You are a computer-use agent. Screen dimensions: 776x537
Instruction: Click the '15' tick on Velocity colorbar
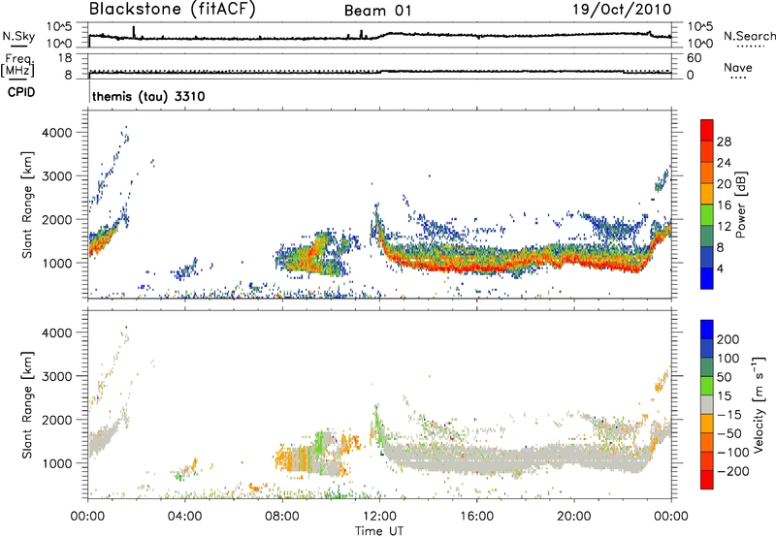tap(724, 396)
